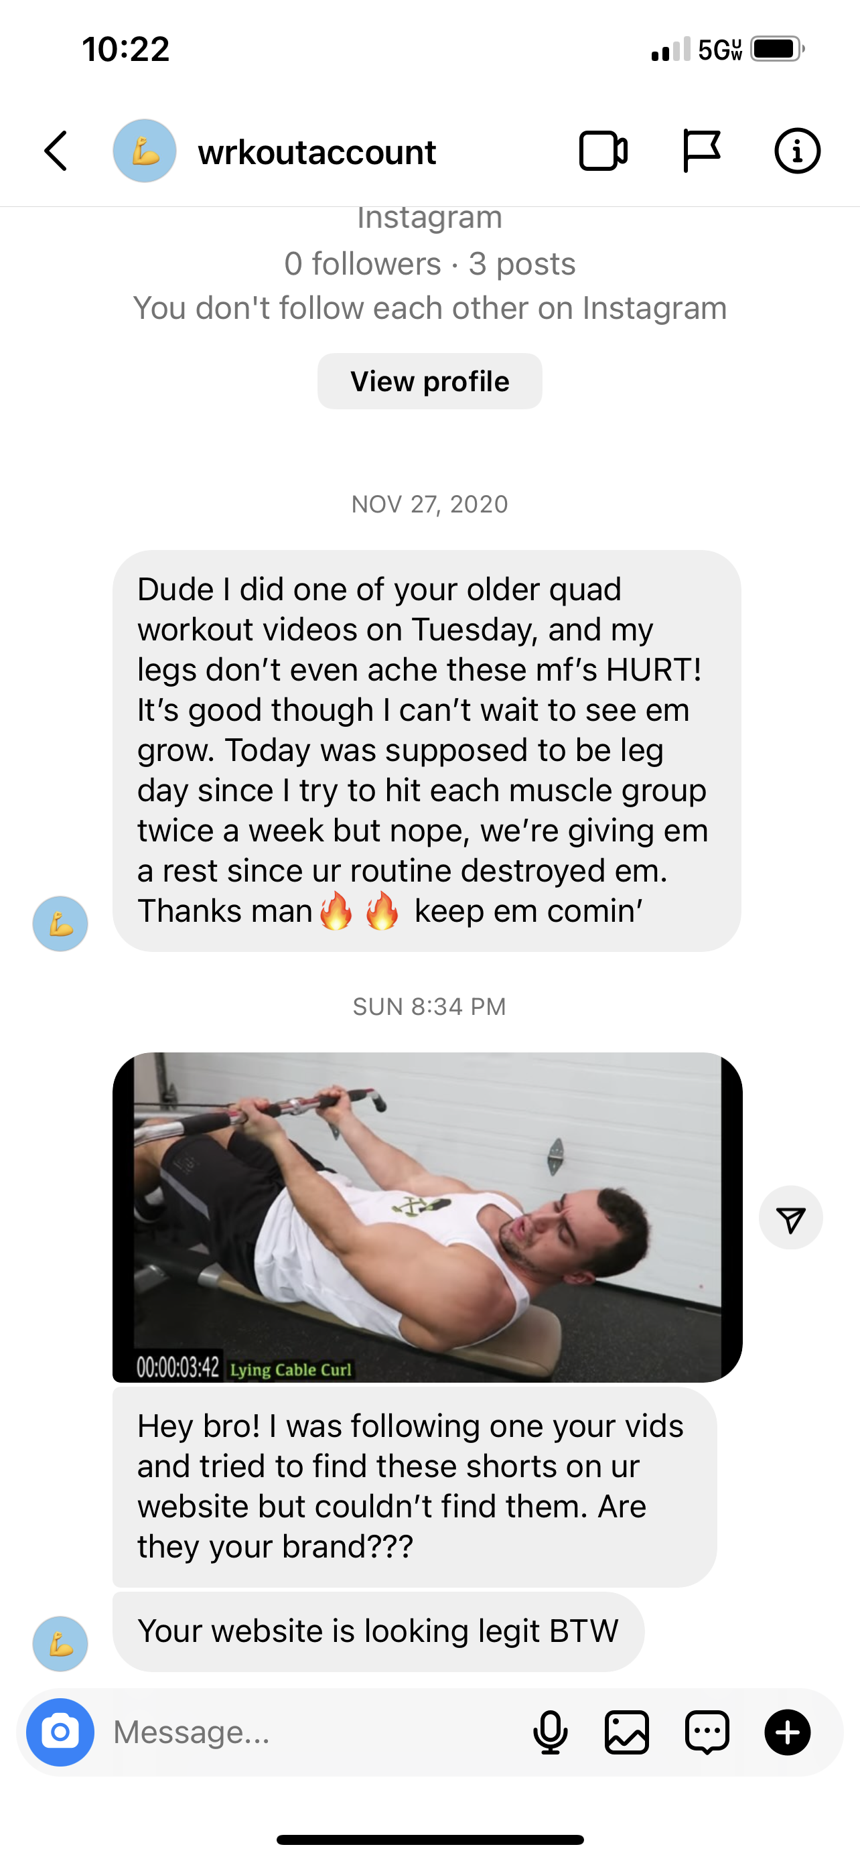Open the Lying Cable Curl video thumbnail
Image resolution: width=860 pixels, height=1861 pixels.
(x=427, y=1217)
